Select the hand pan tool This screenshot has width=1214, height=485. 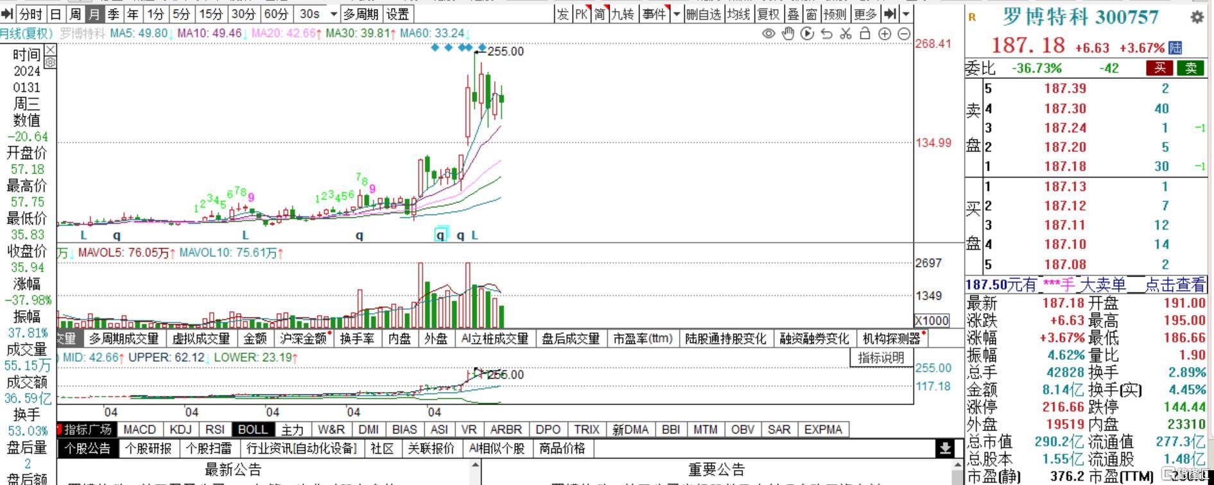[x=788, y=33]
